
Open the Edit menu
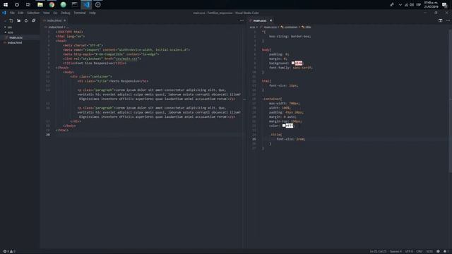tap(20, 13)
